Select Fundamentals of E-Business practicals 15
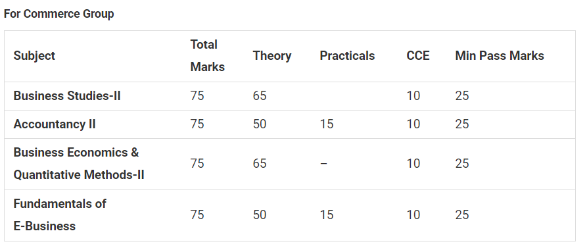Screen dimensions: 587x252 coord(327,215)
